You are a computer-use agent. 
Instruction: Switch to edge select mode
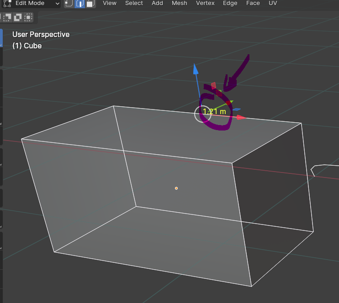(79, 4)
